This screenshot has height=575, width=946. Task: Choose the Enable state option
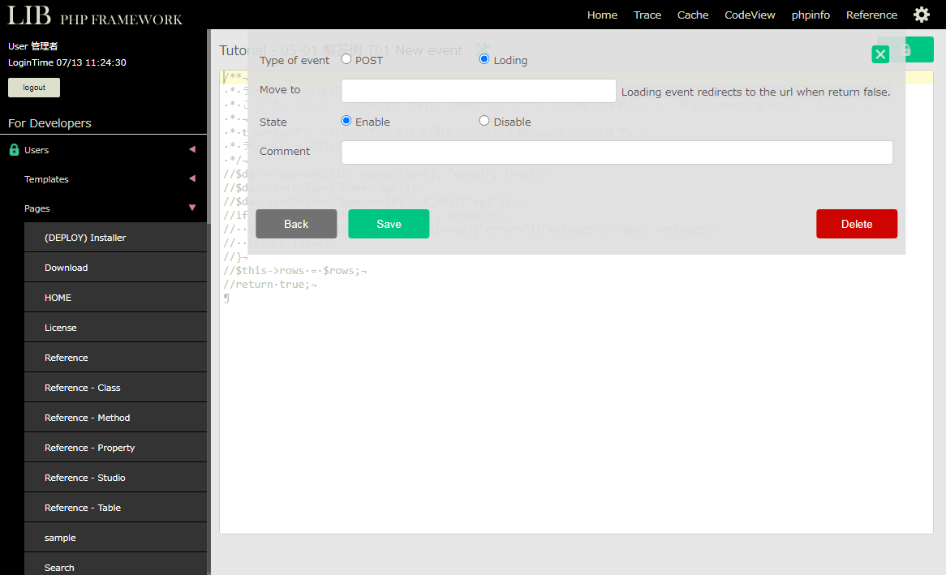[x=346, y=121]
